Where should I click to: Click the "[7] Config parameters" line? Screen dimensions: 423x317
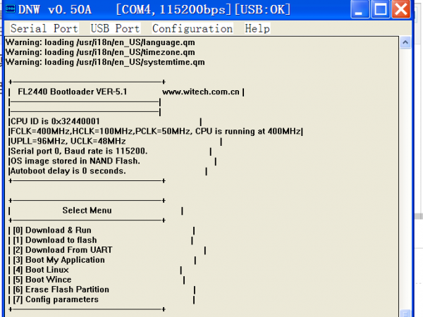point(56,299)
